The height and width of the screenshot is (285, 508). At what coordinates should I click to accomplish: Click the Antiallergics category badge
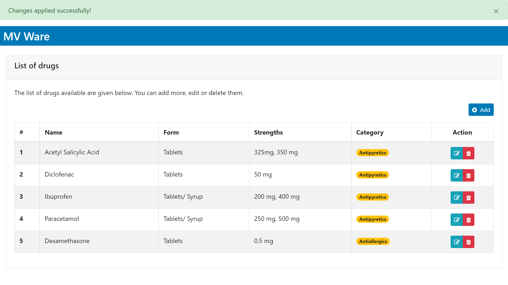click(373, 241)
